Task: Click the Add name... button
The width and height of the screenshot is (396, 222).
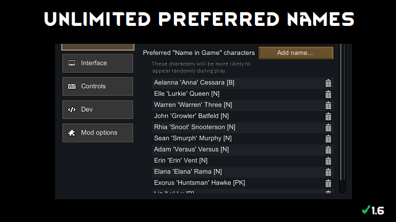Action: click(x=296, y=53)
